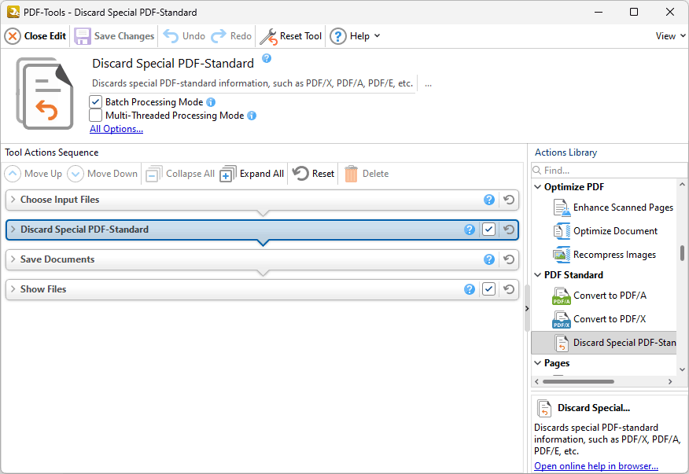Click the help icon beside the tool title

coord(267,58)
